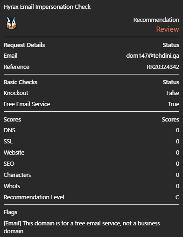Click the 'Status' header beside Request Details

171,45
